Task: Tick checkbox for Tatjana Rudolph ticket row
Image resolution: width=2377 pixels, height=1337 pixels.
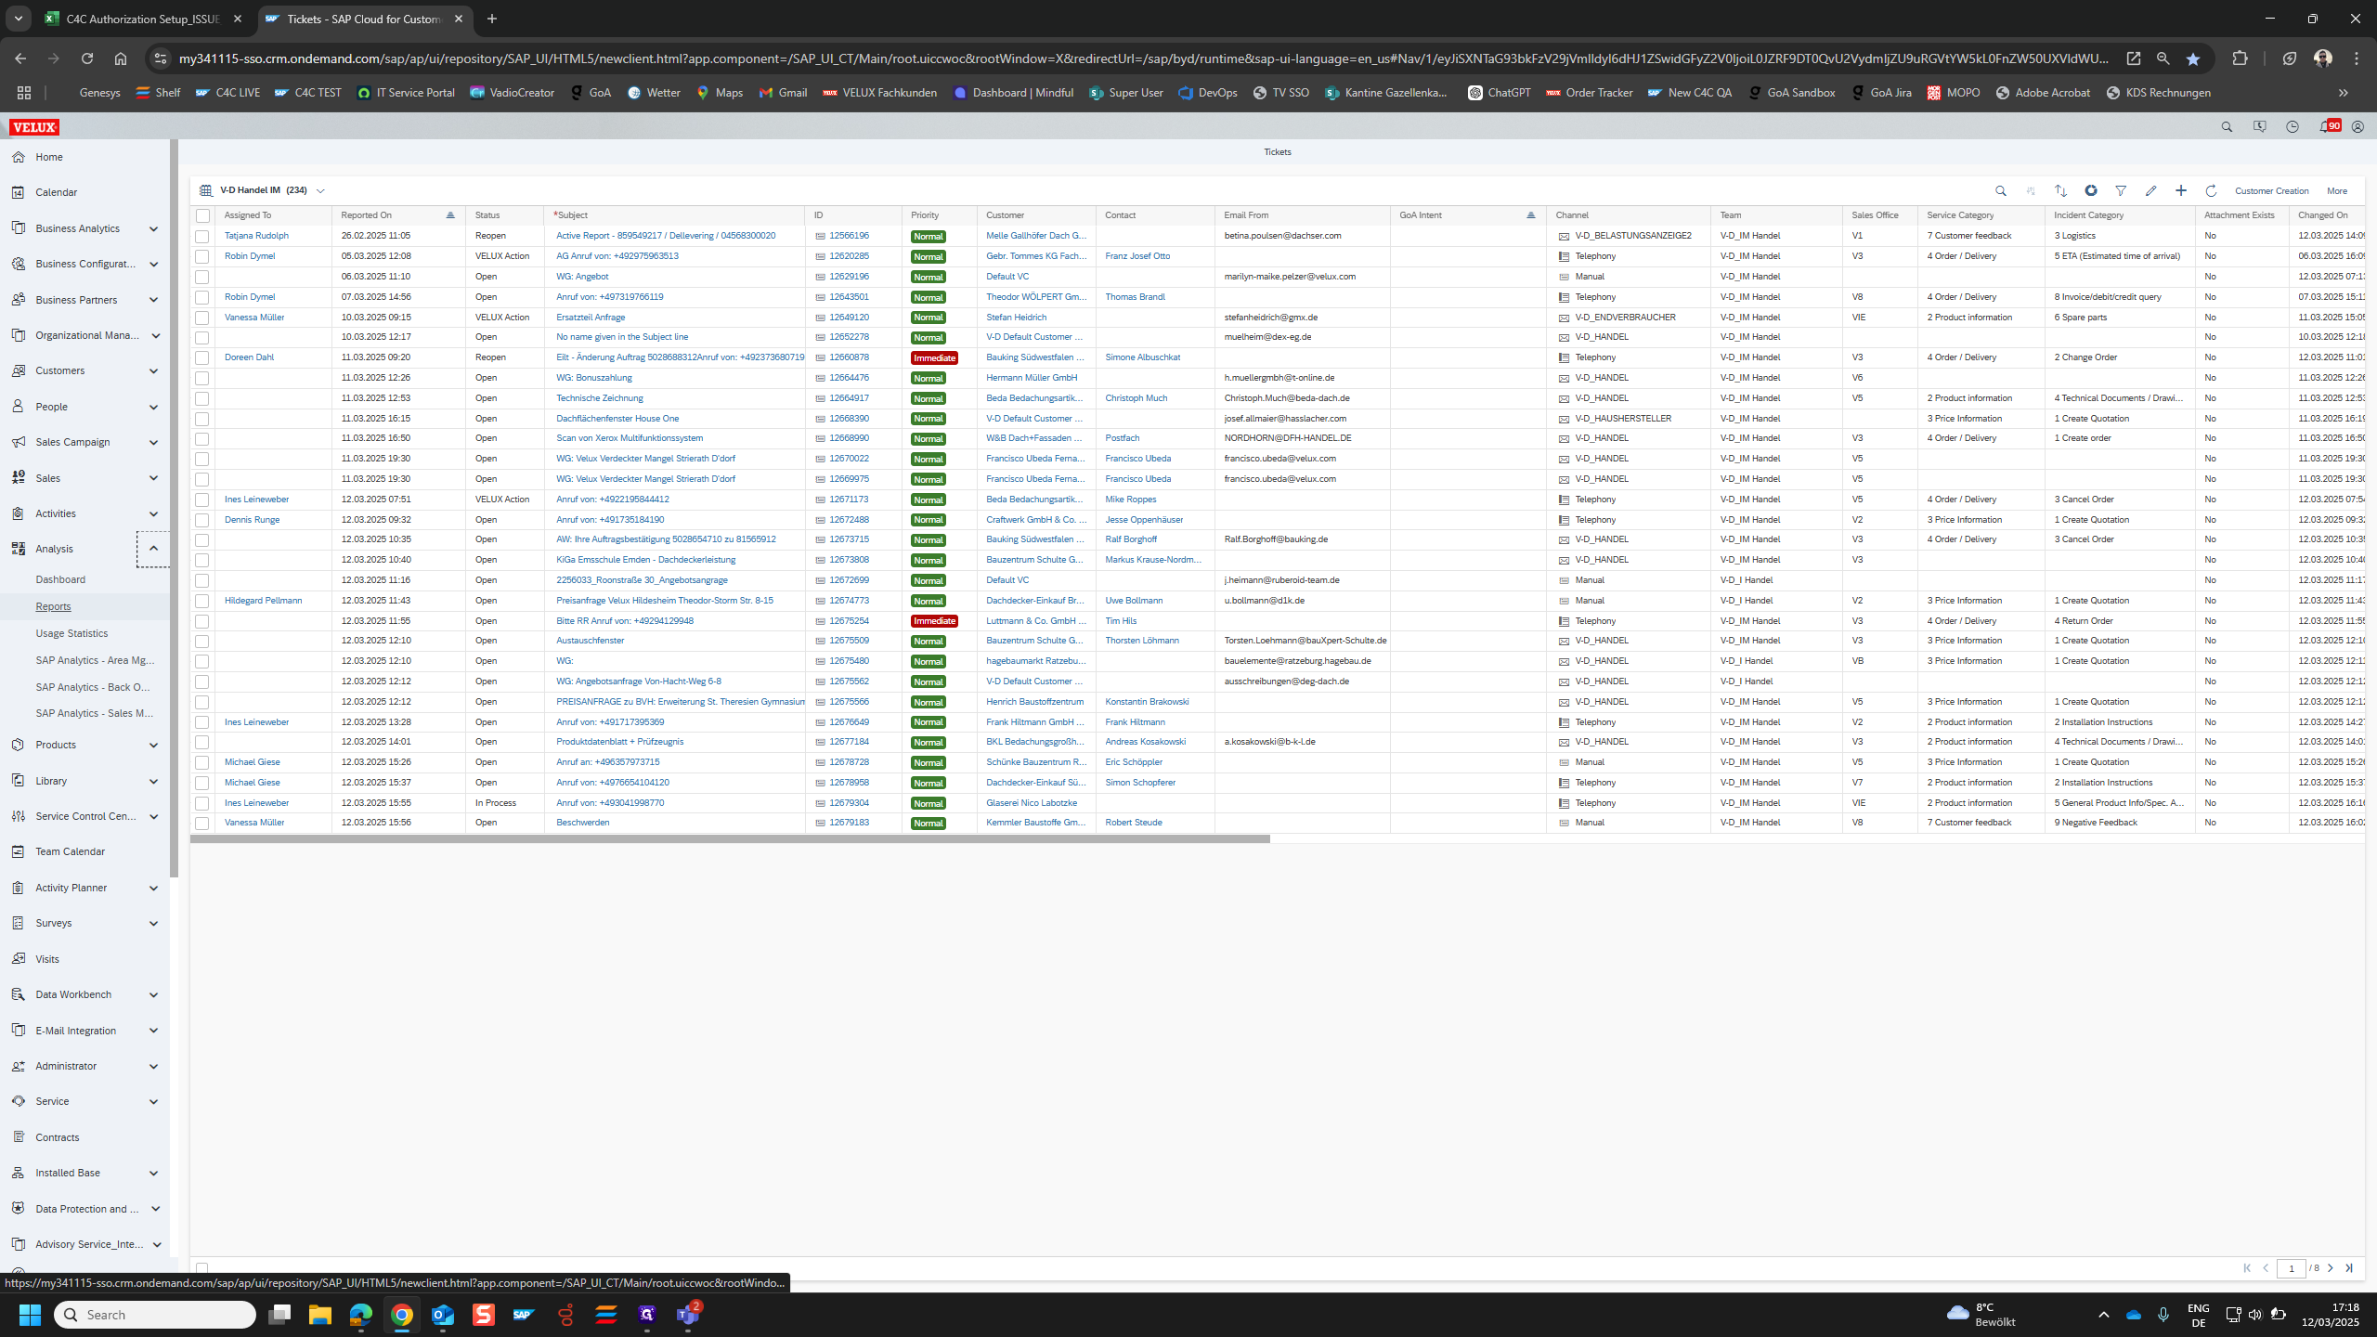Action: [202, 236]
